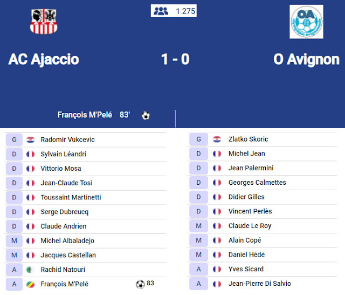Click the attendance spectators icon

click(161, 11)
